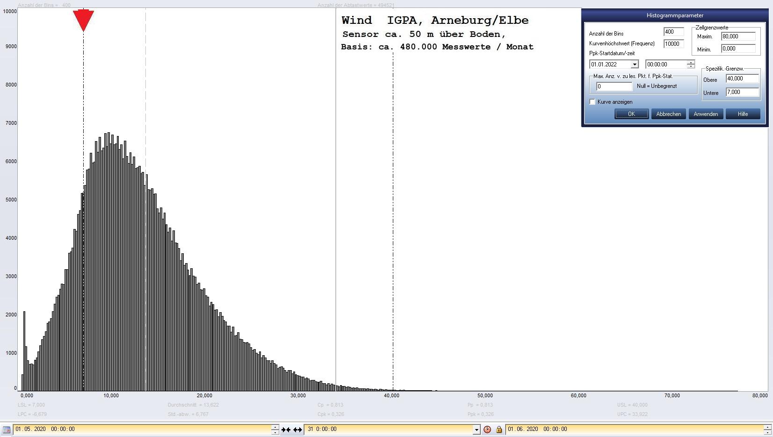Open the Ppk-Startdatum date dropdown
Image resolution: width=773 pixels, height=437 pixels.
(x=634, y=64)
